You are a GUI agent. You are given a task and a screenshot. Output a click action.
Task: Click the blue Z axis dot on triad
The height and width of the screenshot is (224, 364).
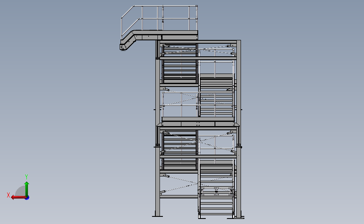click(x=27, y=198)
